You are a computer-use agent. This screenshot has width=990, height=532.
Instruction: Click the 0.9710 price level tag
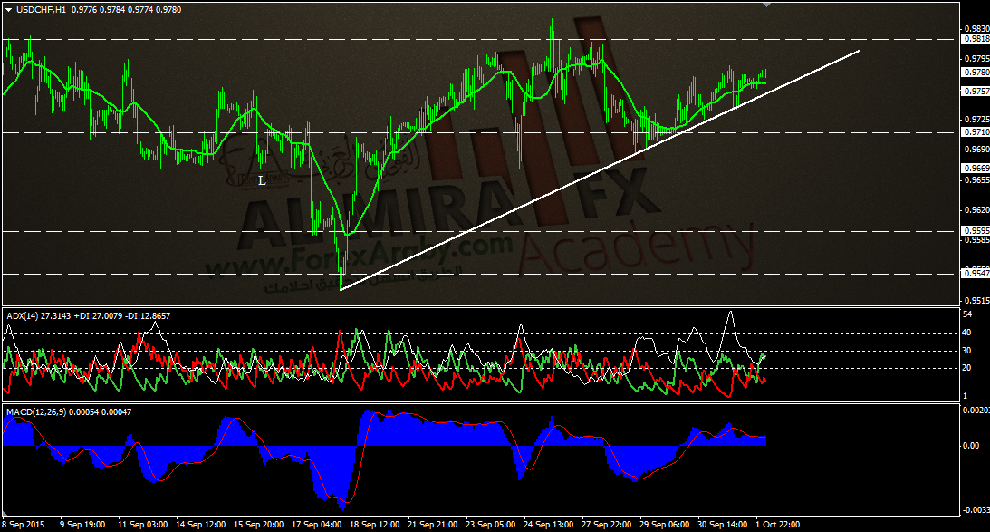976,132
